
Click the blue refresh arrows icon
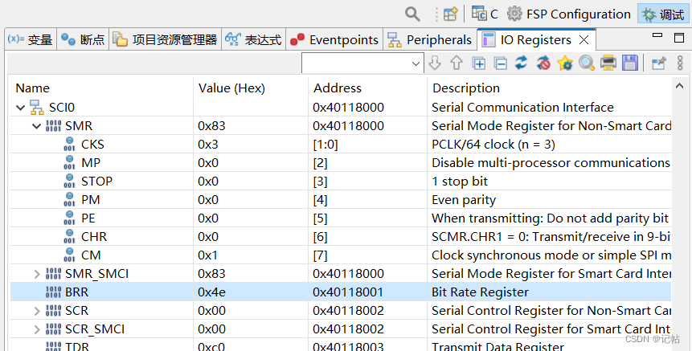[x=522, y=63]
